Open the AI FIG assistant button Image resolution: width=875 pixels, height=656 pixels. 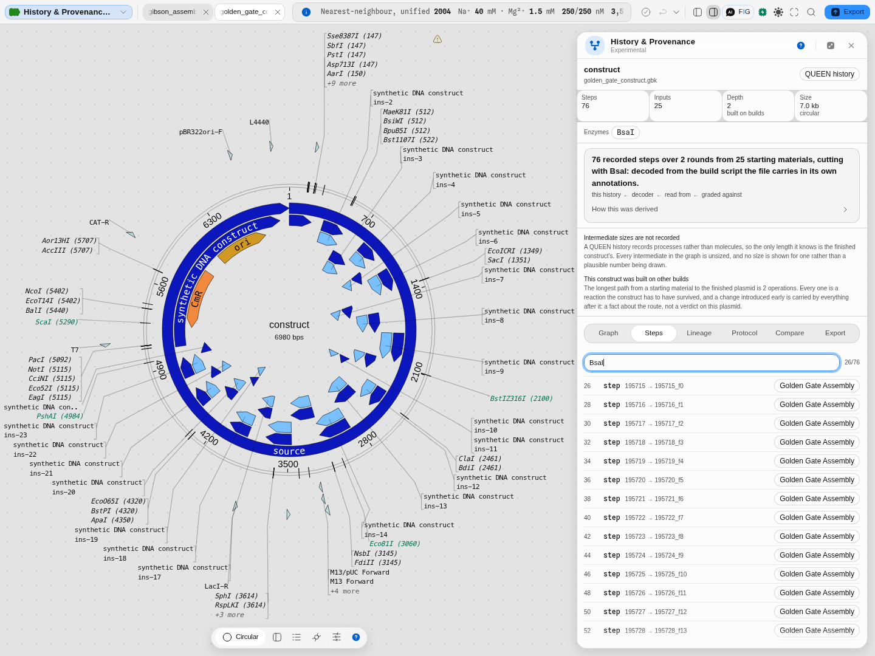(x=738, y=12)
